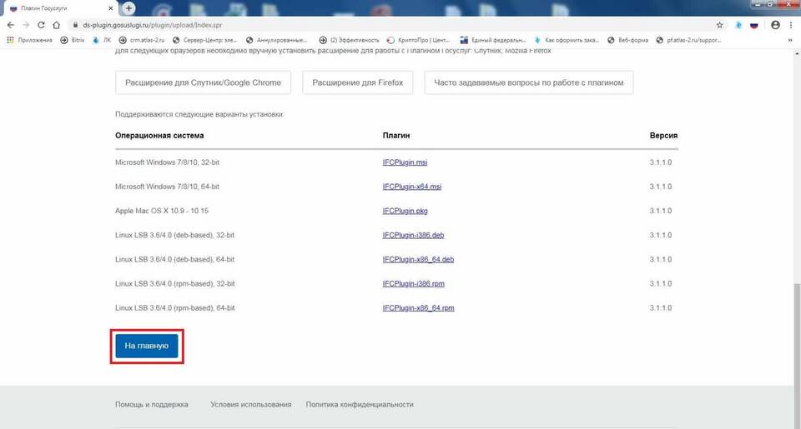Open the blue extension icon in toolbar
The image size is (801, 429).
[738, 25]
